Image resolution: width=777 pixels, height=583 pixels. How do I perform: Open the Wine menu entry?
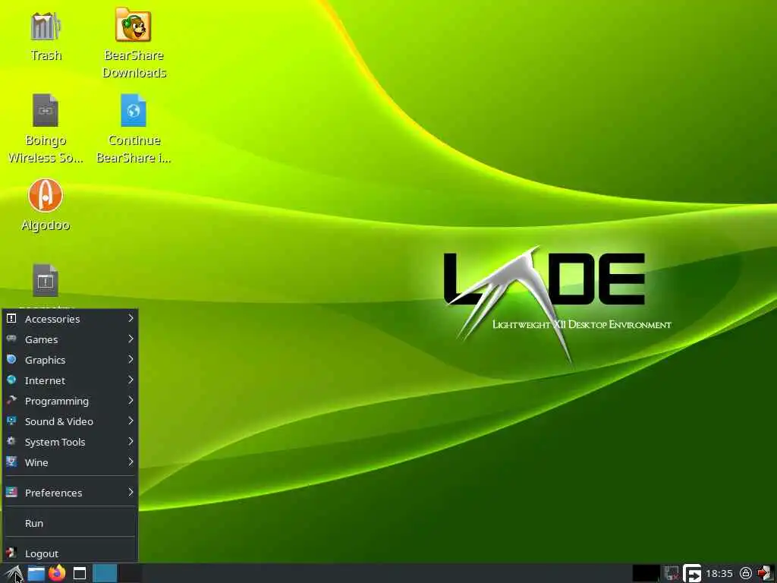(x=70, y=462)
